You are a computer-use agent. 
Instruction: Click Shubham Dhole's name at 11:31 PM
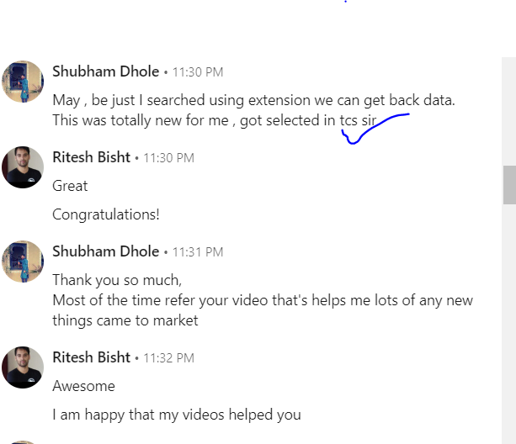[105, 251]
